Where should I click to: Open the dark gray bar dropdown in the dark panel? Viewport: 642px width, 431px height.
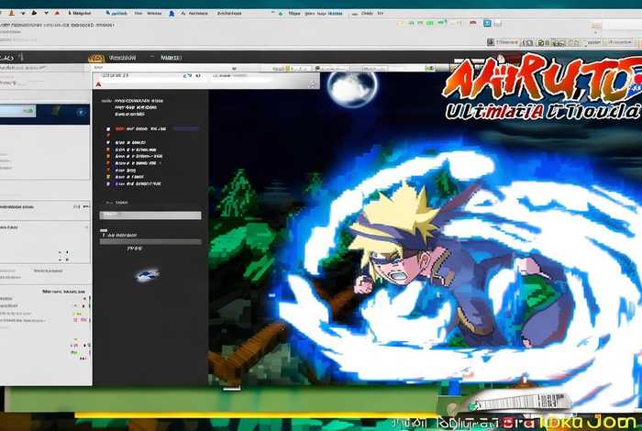[150, 242]
